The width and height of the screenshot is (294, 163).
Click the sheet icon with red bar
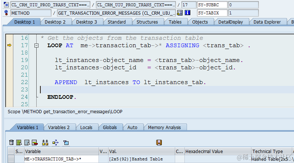point(35,143)
